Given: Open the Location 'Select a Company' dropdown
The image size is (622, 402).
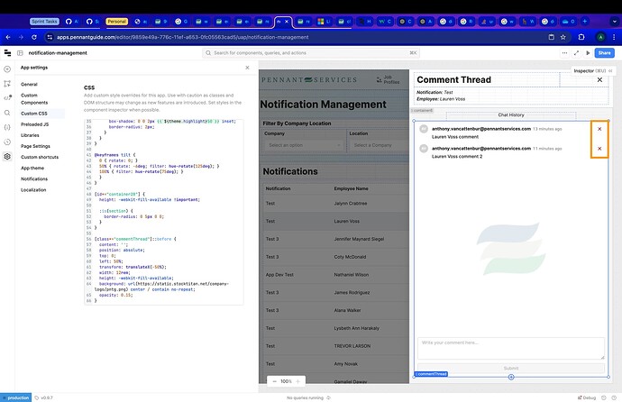Looking at the screenshot, I should pos(379,145).
